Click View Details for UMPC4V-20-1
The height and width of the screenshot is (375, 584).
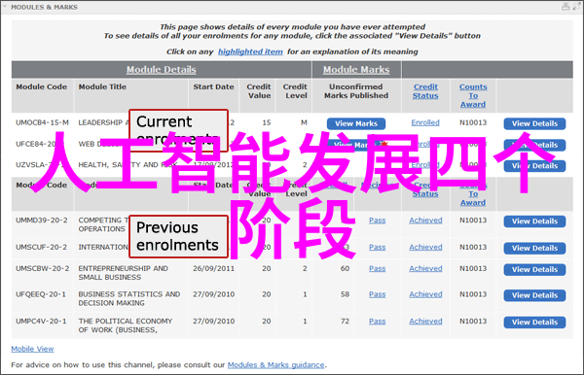(x=534, y=323)
